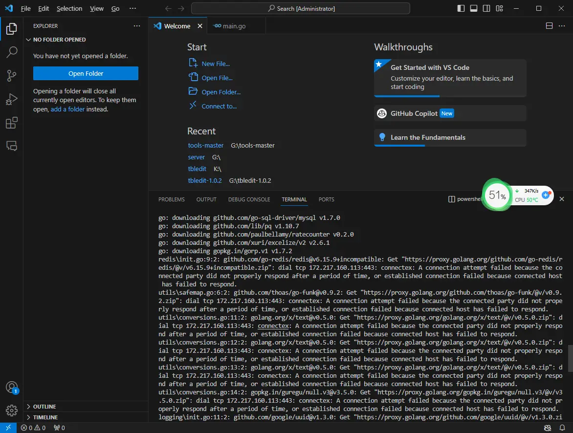The width and height of the screenshot is (573, 433).
Task: Open Copilot status icon in status bar
Action: click(x=547, y=428)
